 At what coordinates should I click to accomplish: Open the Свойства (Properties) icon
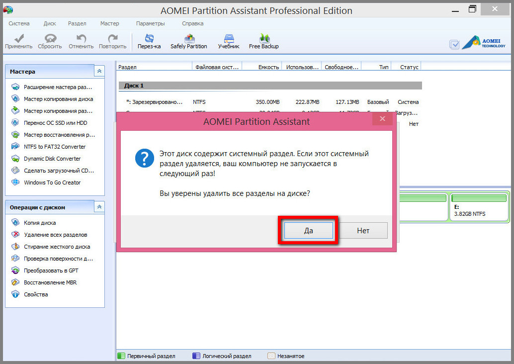pyautogui.click(x=15, y=294)
